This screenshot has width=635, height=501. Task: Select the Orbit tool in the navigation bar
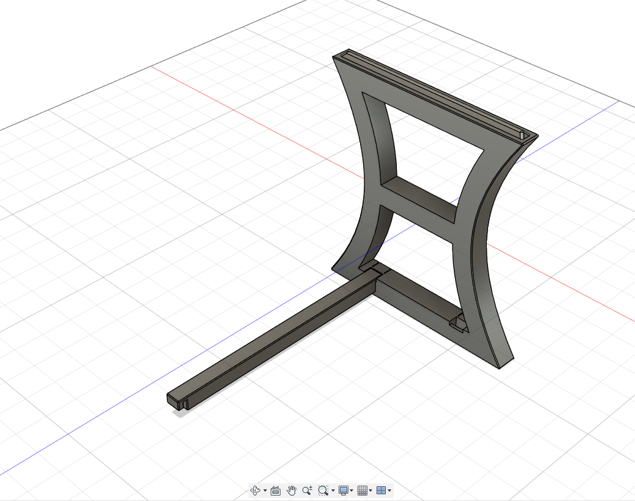[x=256, y=490]
